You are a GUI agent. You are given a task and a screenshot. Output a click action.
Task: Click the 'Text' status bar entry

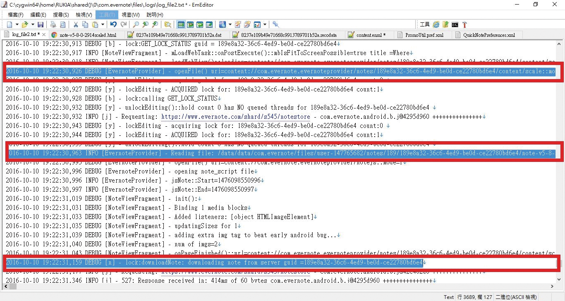449,297
